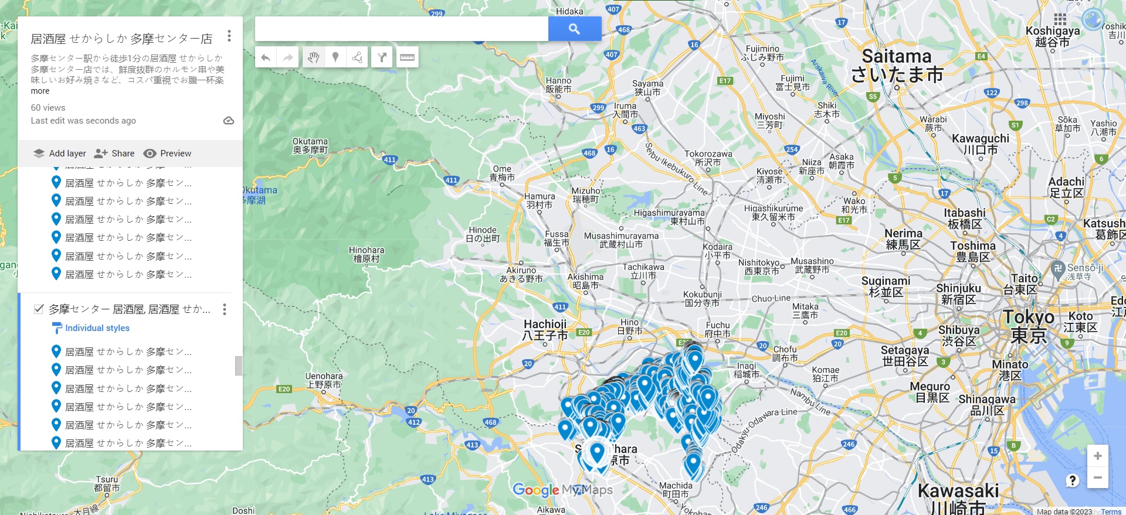Click the Share button
1126x515 pixels.
(x=114, y=154)
